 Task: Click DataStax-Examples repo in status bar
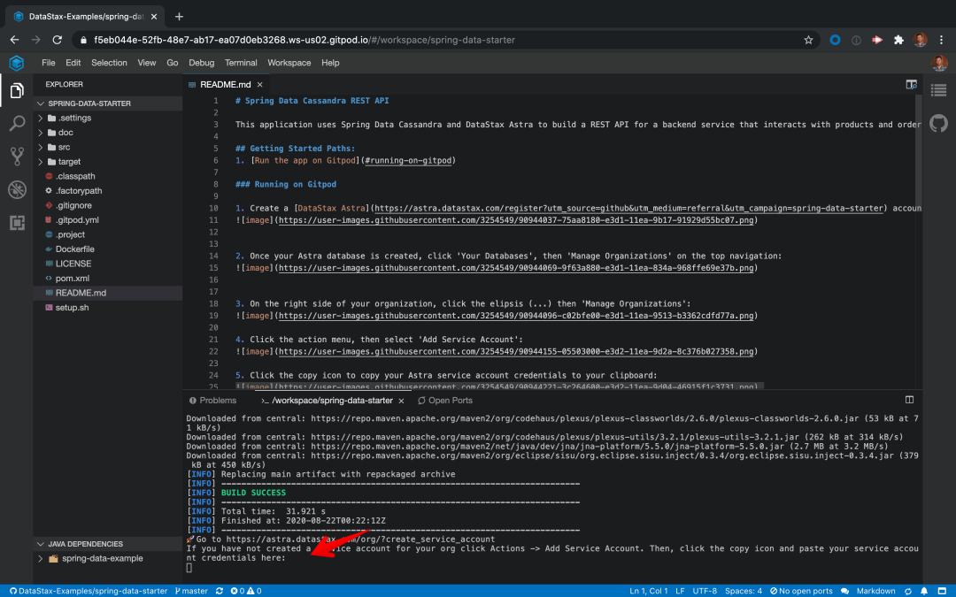click(x=88, y=591)
